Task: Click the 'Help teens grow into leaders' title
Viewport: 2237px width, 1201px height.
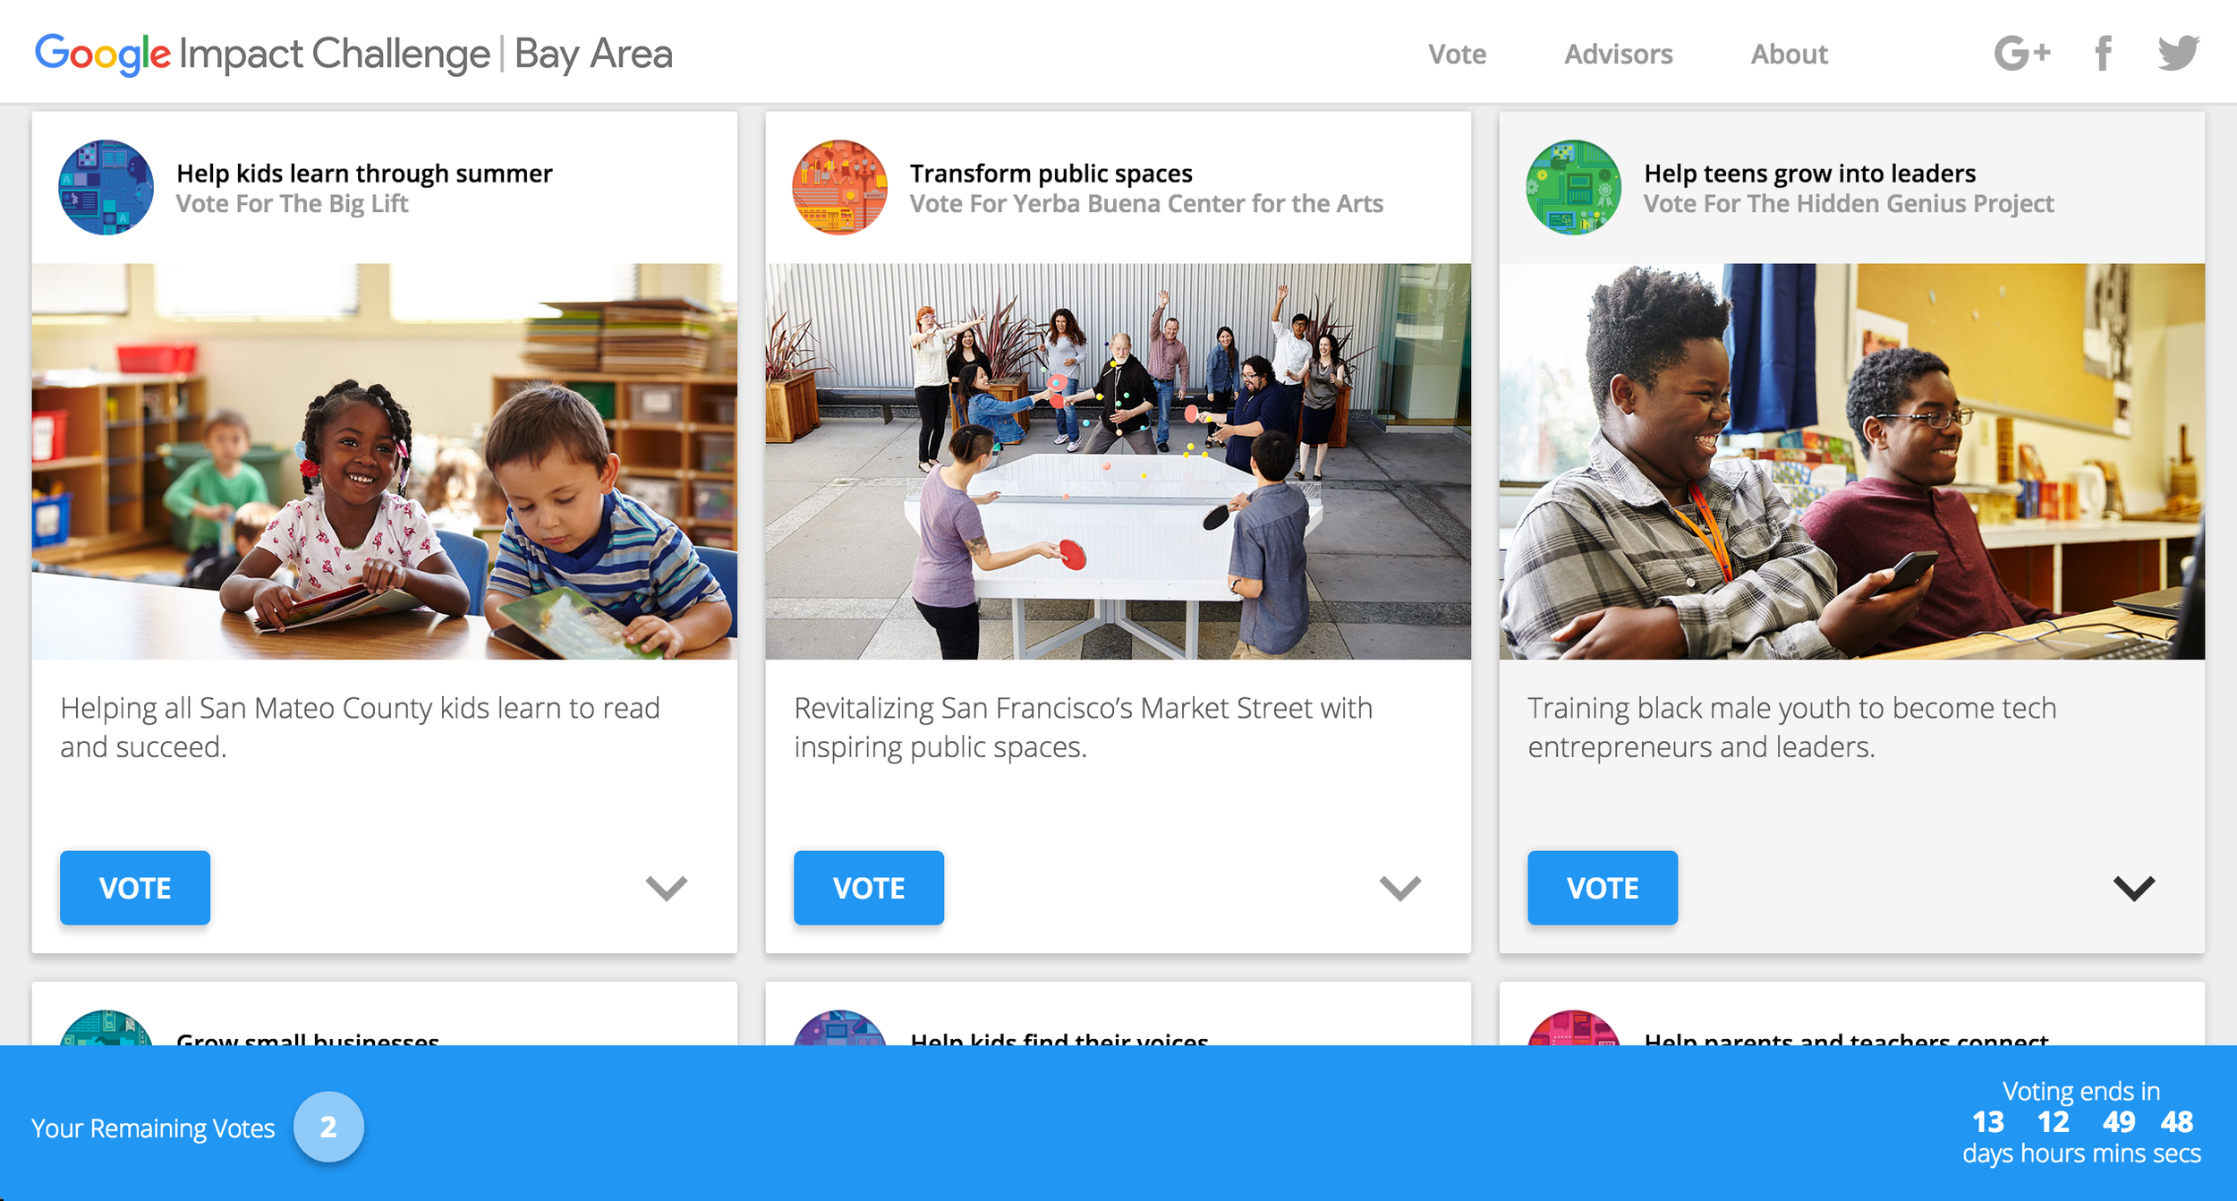Action: [1809, 173]
